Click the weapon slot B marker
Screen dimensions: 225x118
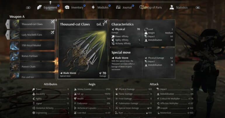pyautogui.click(x=8, y=35)
